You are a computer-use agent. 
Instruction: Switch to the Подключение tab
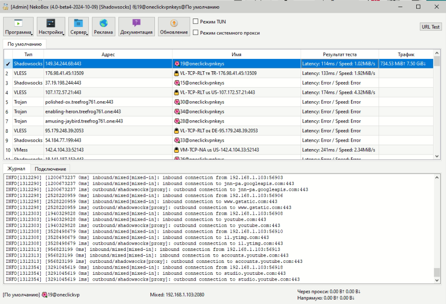coord(50,169)
